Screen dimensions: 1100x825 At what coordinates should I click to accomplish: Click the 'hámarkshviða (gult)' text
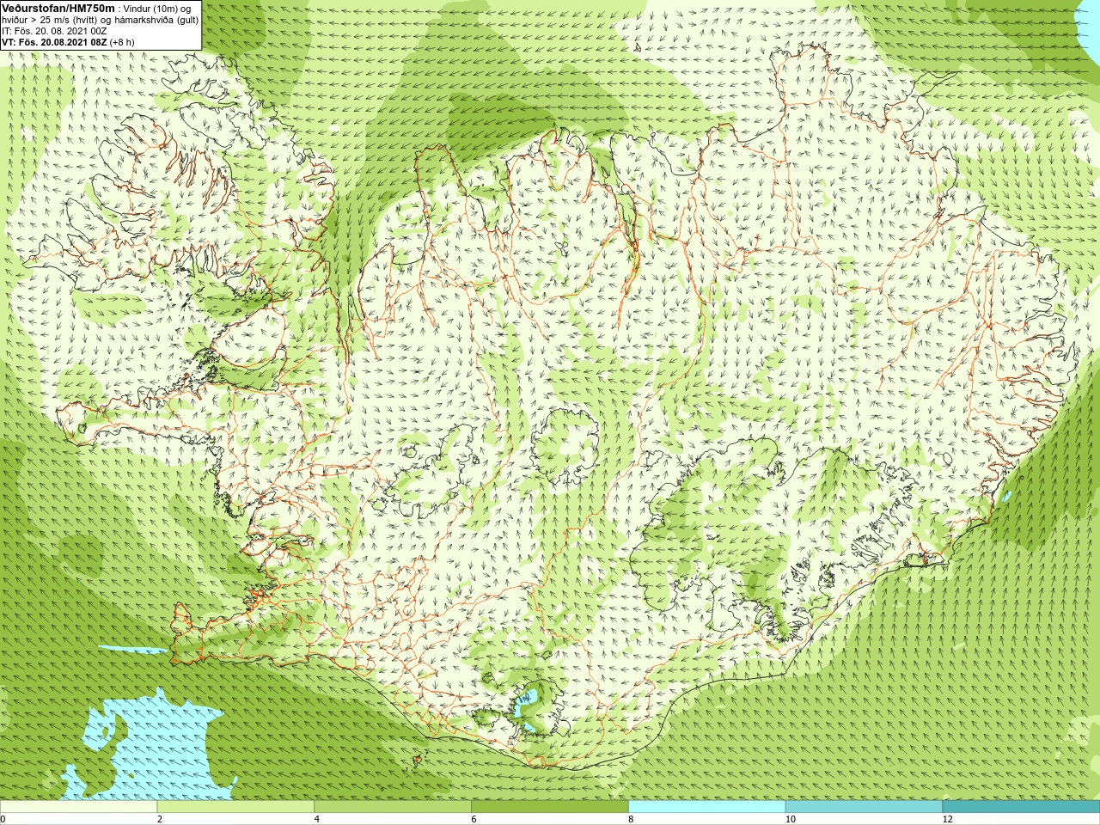(156, 20)
